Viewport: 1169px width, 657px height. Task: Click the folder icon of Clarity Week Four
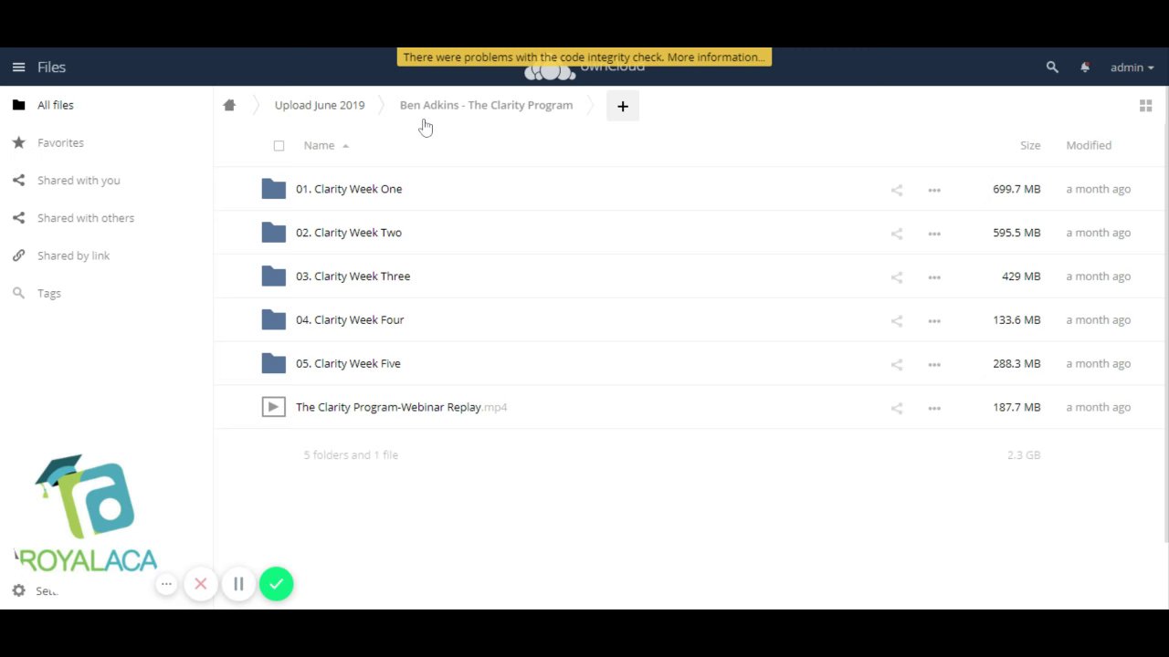click(x=273, y=320)
